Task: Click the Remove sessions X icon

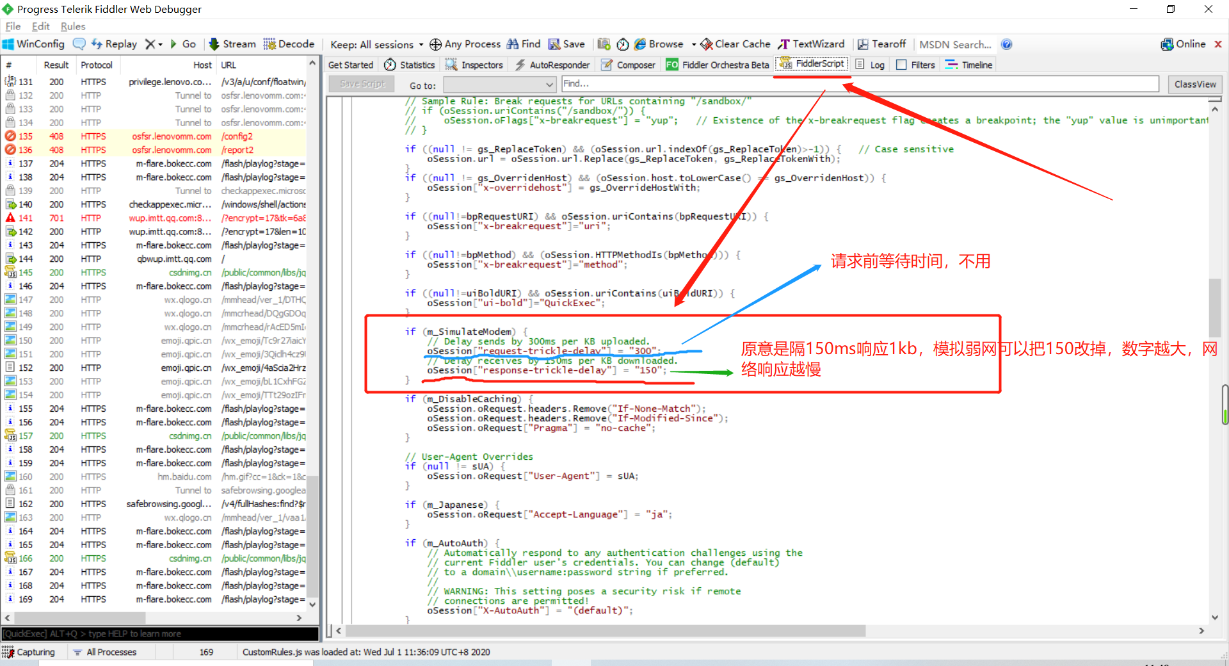Action: (x=150, y=44)
